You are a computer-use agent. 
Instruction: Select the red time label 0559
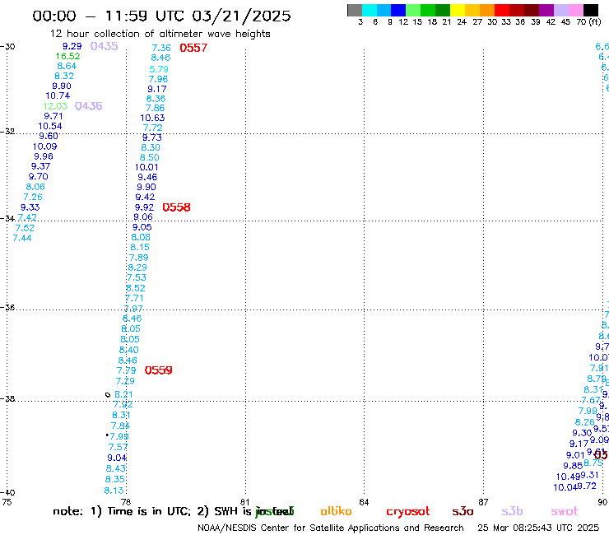pyautogui.click(x=159, y=370)
